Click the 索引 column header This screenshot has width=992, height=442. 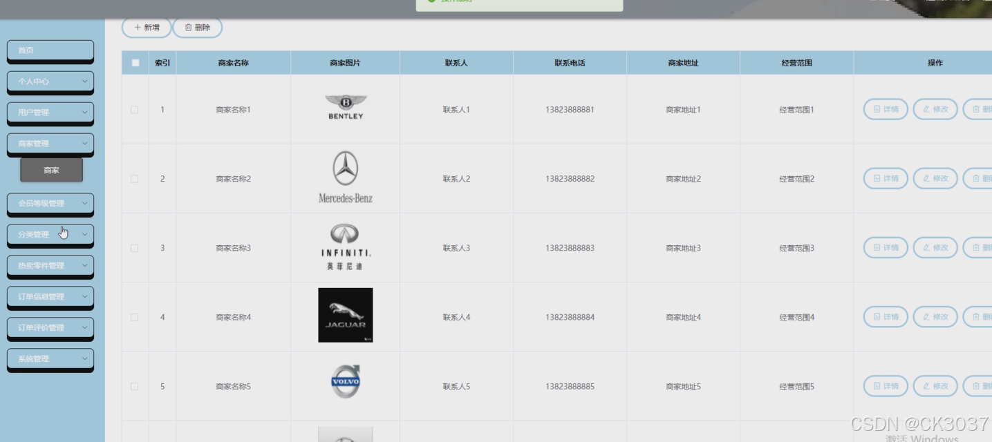coord(162,63)
